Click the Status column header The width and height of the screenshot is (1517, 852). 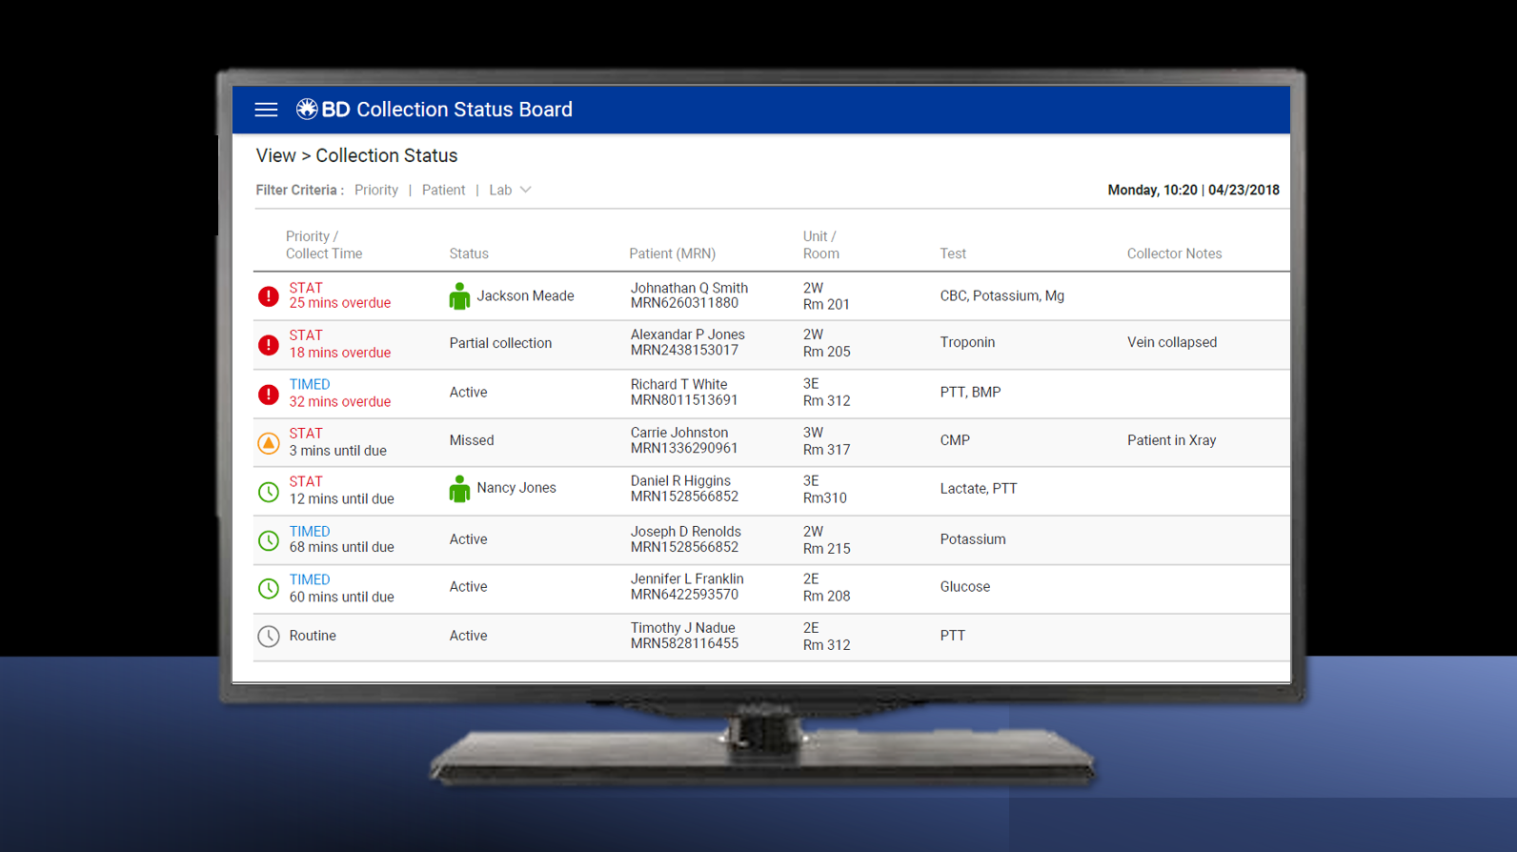(x=469, y=254)
